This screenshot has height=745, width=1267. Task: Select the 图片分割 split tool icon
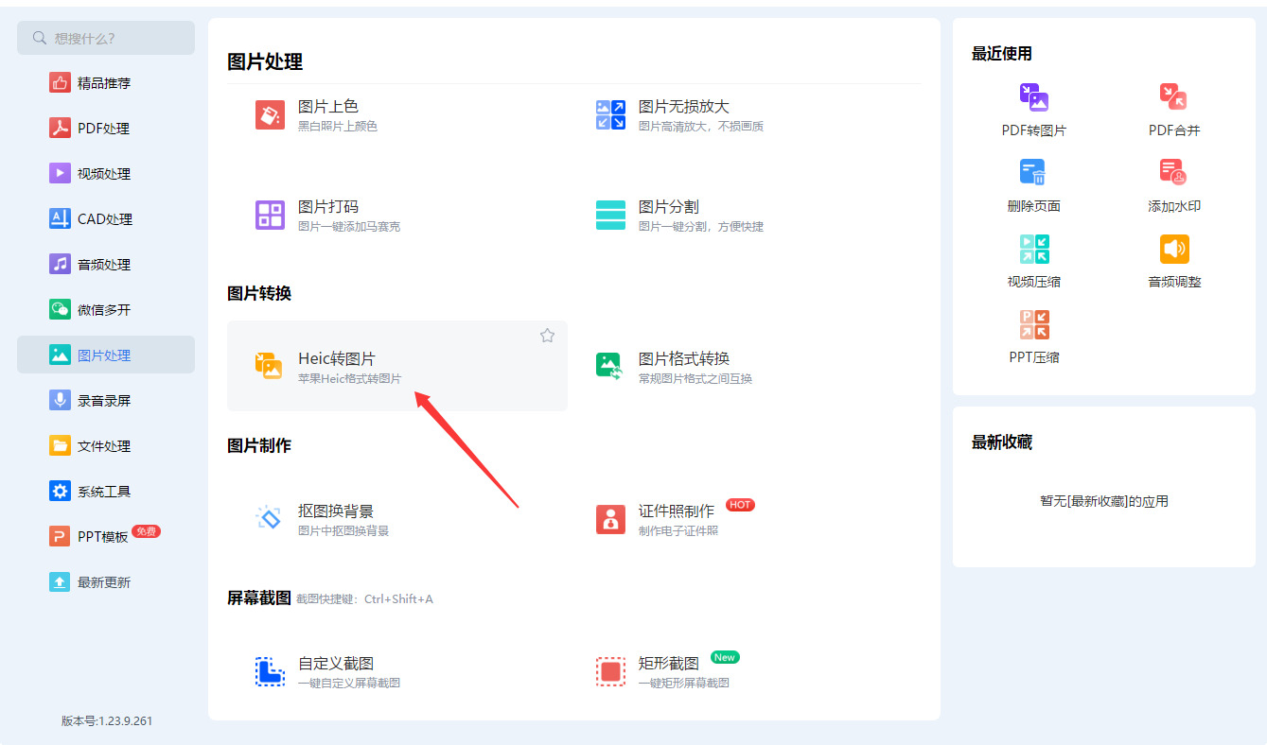click(x=610, y=215)
